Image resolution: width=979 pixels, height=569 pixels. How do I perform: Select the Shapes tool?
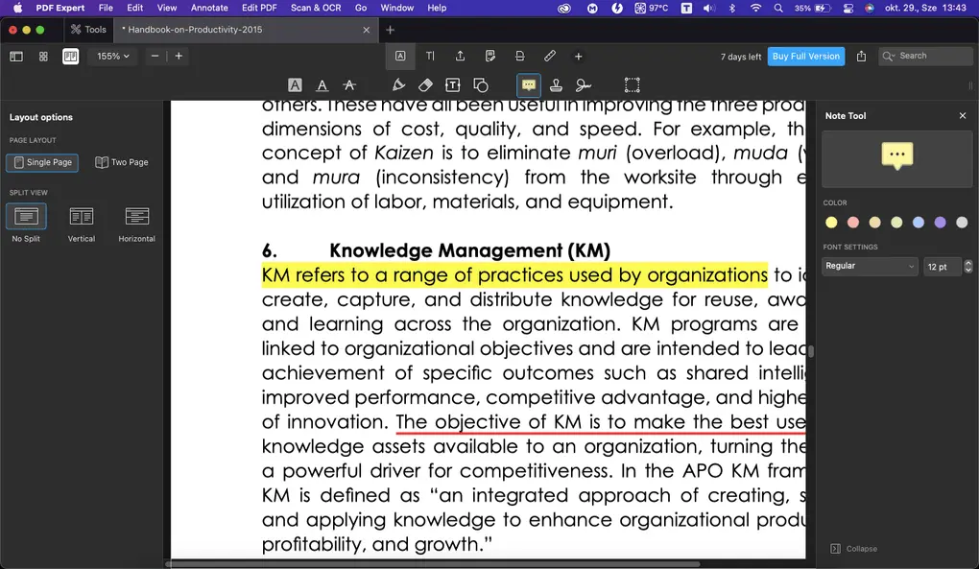(x=479, y=84)
